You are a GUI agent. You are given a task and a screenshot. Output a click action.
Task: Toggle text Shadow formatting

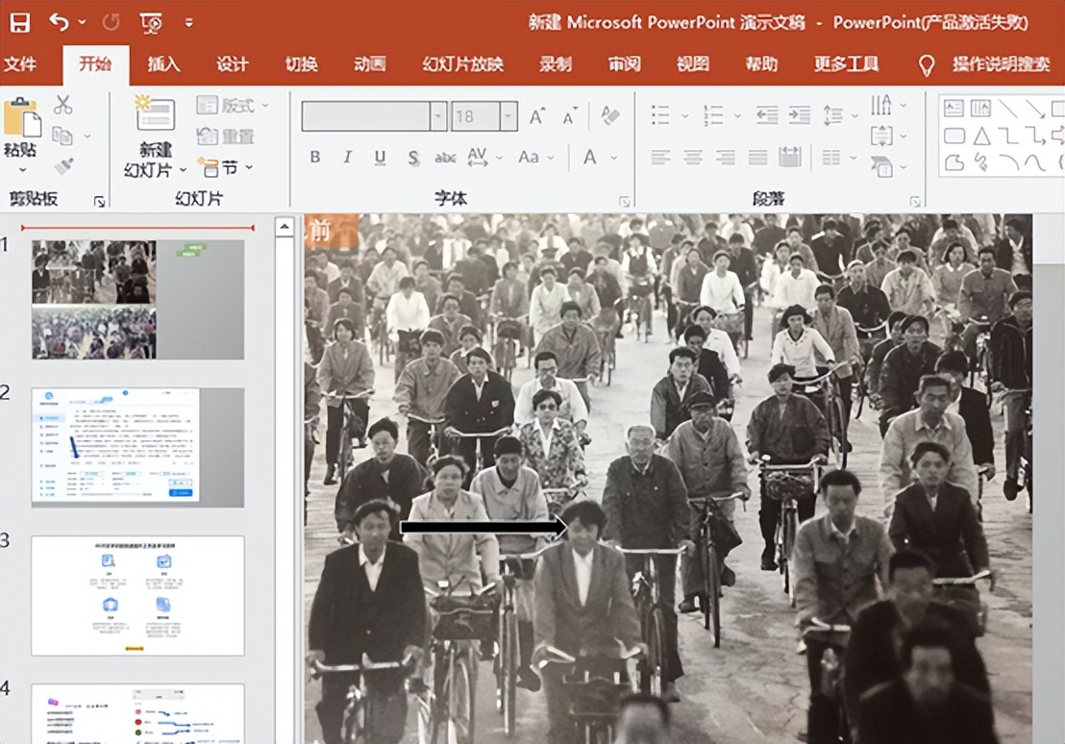413,158
